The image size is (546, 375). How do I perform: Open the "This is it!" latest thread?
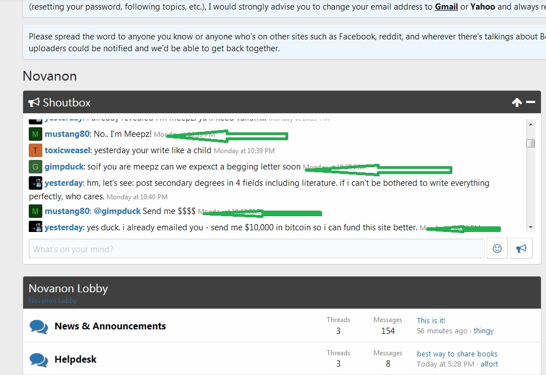tap(430, 320)
